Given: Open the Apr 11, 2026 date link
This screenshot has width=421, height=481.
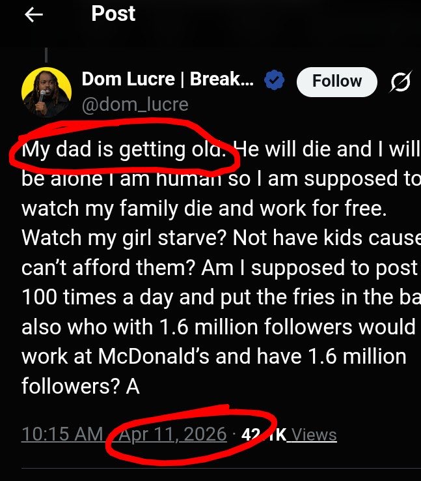Looking at the screenshot, I should (x=173, y=434).
